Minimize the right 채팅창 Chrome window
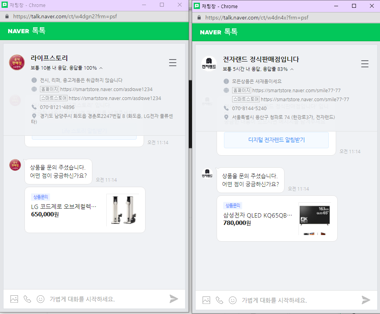Screen dimensions: 380x314 [x=336, y=6]
